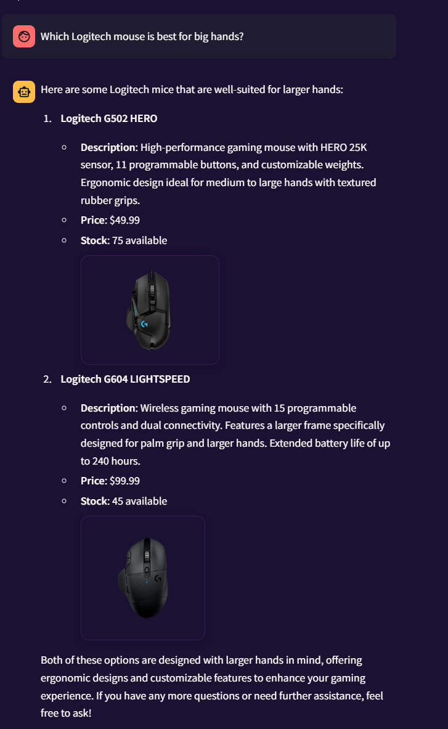
Task: Click the bold Description label under G502 HERO
Action: (x=108, y=147)
